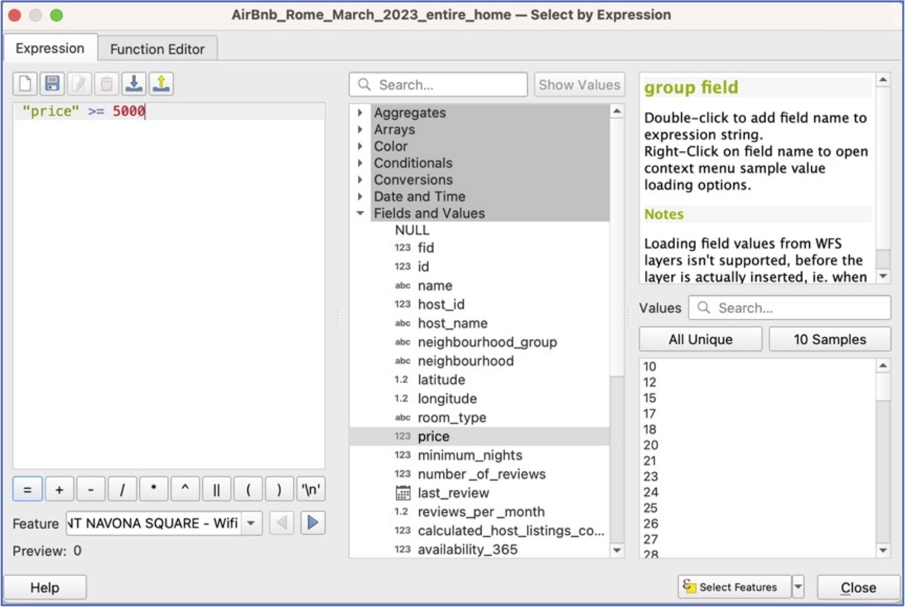
Task: Insert the string concatenation operator
Action: pyautogui.click(x=216, y=489)
